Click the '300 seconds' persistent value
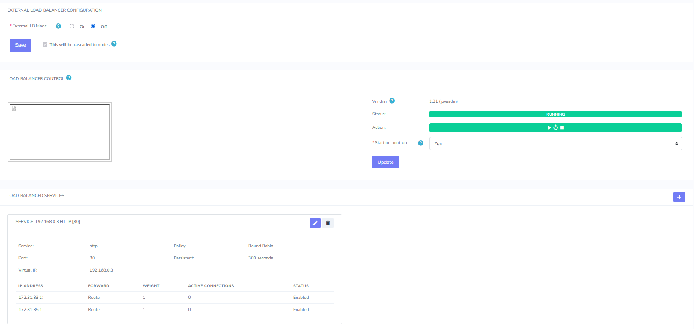The width and height of the screenshot is (694, 329). pyautogui.click(x=261, y=258)
